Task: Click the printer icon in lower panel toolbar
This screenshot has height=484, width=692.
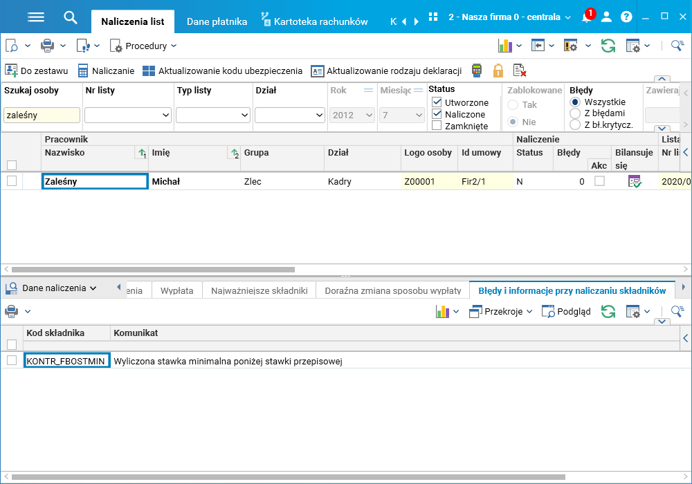Action: pyautogui.click(x=12, y=311)
